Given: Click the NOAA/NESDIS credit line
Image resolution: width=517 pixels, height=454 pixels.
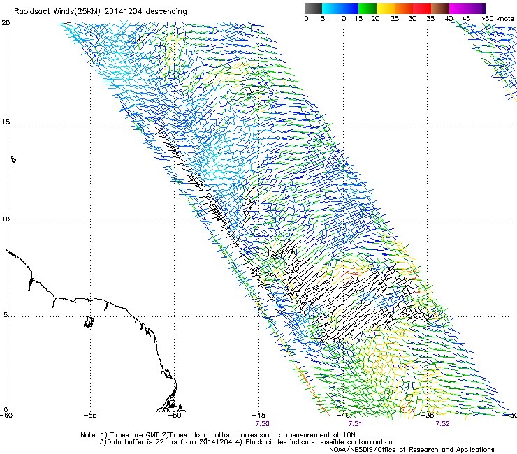Looking at the screenshot, I should [x=412, y=450].
